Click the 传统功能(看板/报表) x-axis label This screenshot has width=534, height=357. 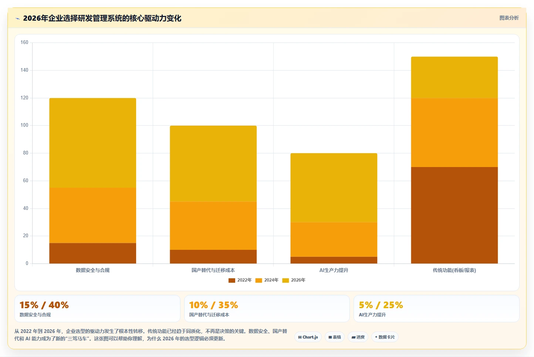point(454,270)
